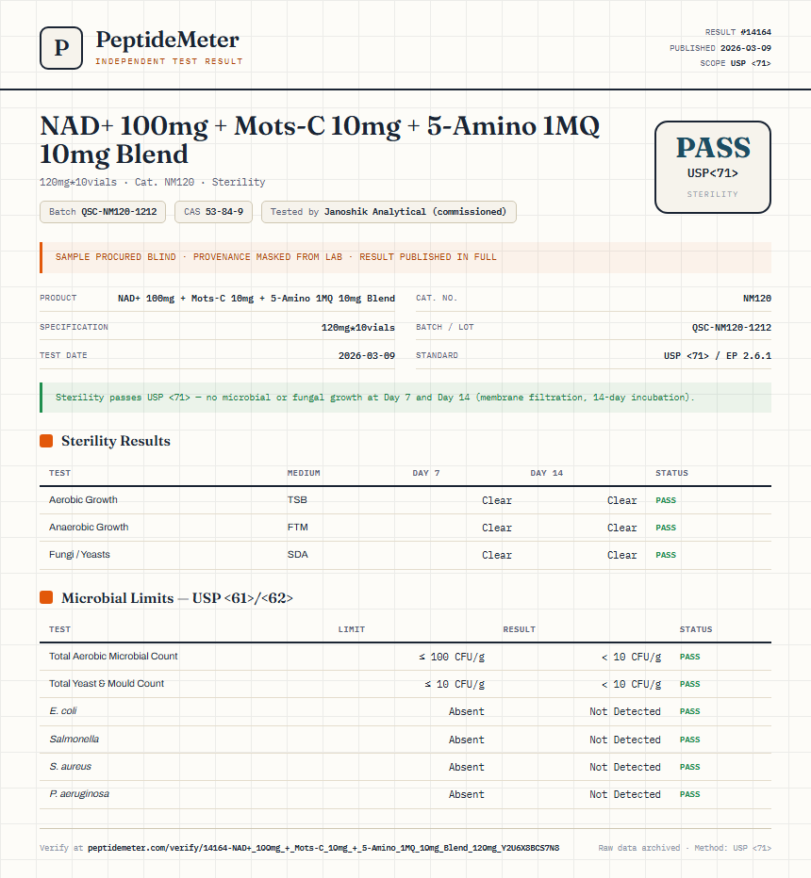Viewport: 811px width, 878px height.
Task: Click the PeptideMeter P logo icon
Action: [x=61, y=48]
